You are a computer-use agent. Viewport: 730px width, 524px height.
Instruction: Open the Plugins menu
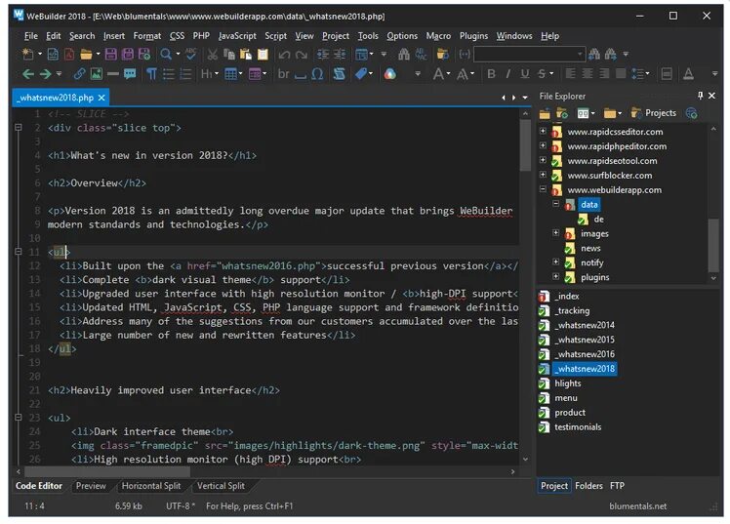473,36
